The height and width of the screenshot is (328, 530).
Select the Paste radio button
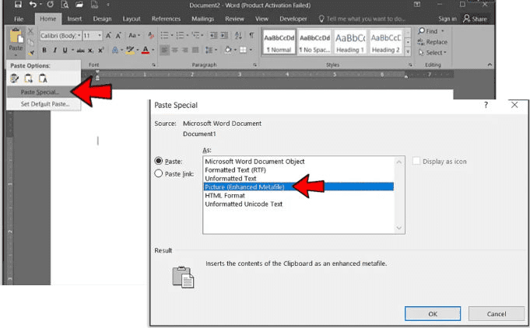tap(160, 161)
